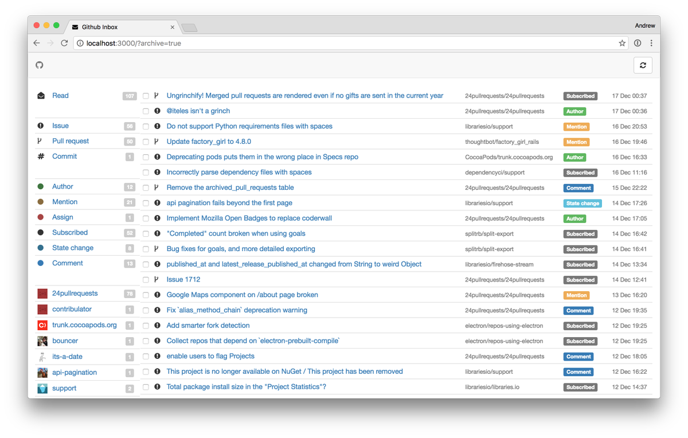Filter by Mention reason

65,202
